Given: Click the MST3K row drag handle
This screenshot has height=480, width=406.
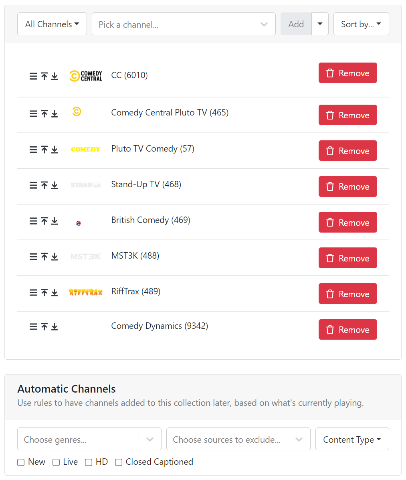Looking at the screenshot, I should coord(33,257).
